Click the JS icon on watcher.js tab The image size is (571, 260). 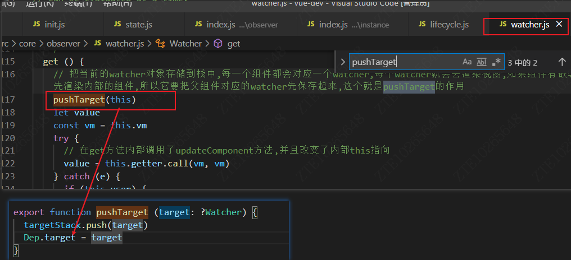click(503, 24)
